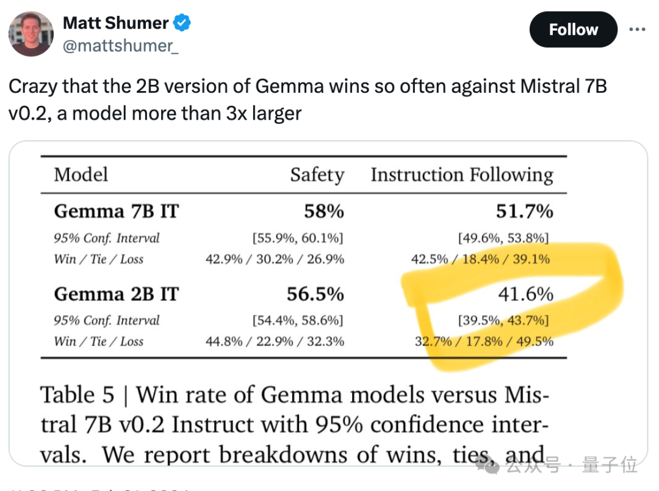Open the @mattshumer_ handle link
This screenshot has height=491, width=659.
pyautogui.click(x=121, y=46)
